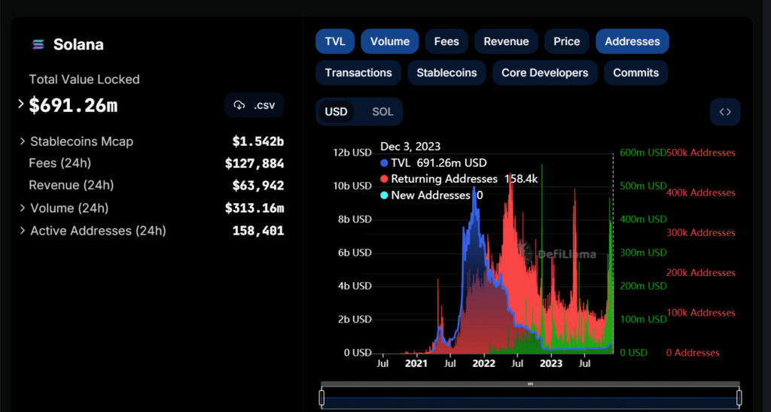Download the data as .csv

click(x=254, y=105)
